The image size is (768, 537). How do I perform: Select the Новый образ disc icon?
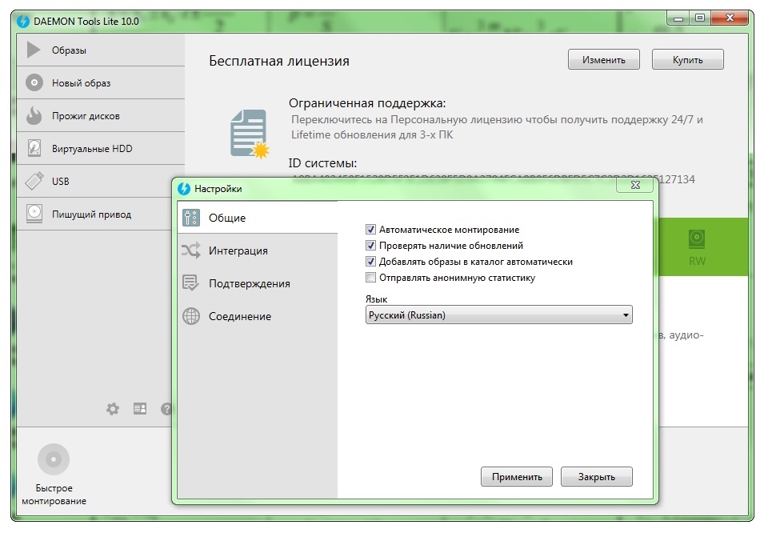[x=34, y=82]
